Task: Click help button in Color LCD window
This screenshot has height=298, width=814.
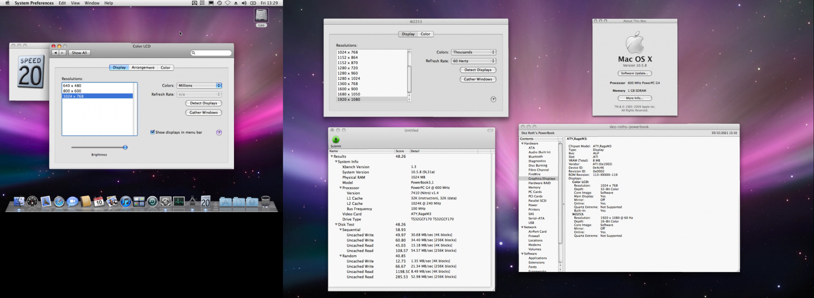Action: pyautogui.click(x=219, y=132)
